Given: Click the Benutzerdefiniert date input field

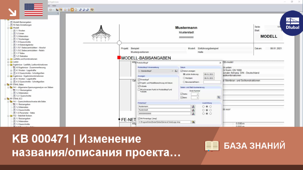Looking at the screenshot, I should [212, 82].
